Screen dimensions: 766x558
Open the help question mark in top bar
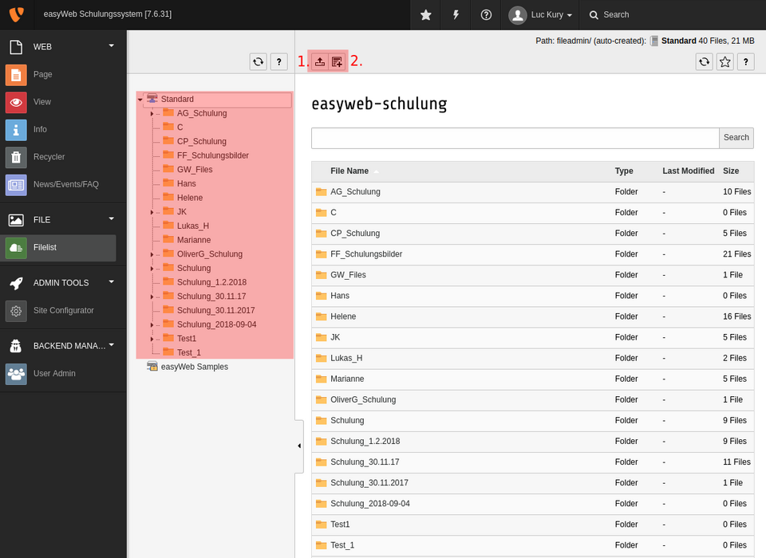tap(486, 14)
